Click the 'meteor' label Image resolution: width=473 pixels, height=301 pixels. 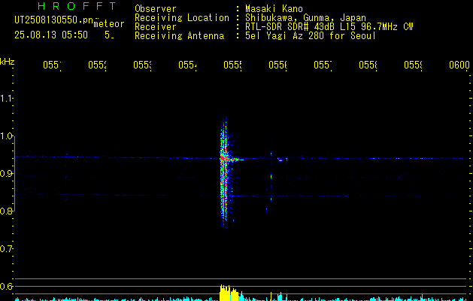[109, 24]
